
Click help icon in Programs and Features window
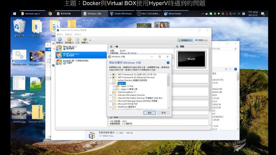tap(235, 69)
